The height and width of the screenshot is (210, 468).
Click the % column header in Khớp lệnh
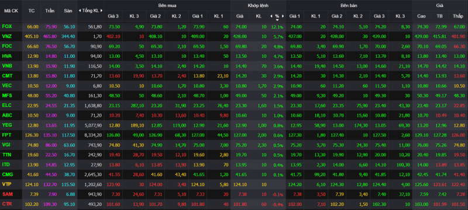(277, 16)
